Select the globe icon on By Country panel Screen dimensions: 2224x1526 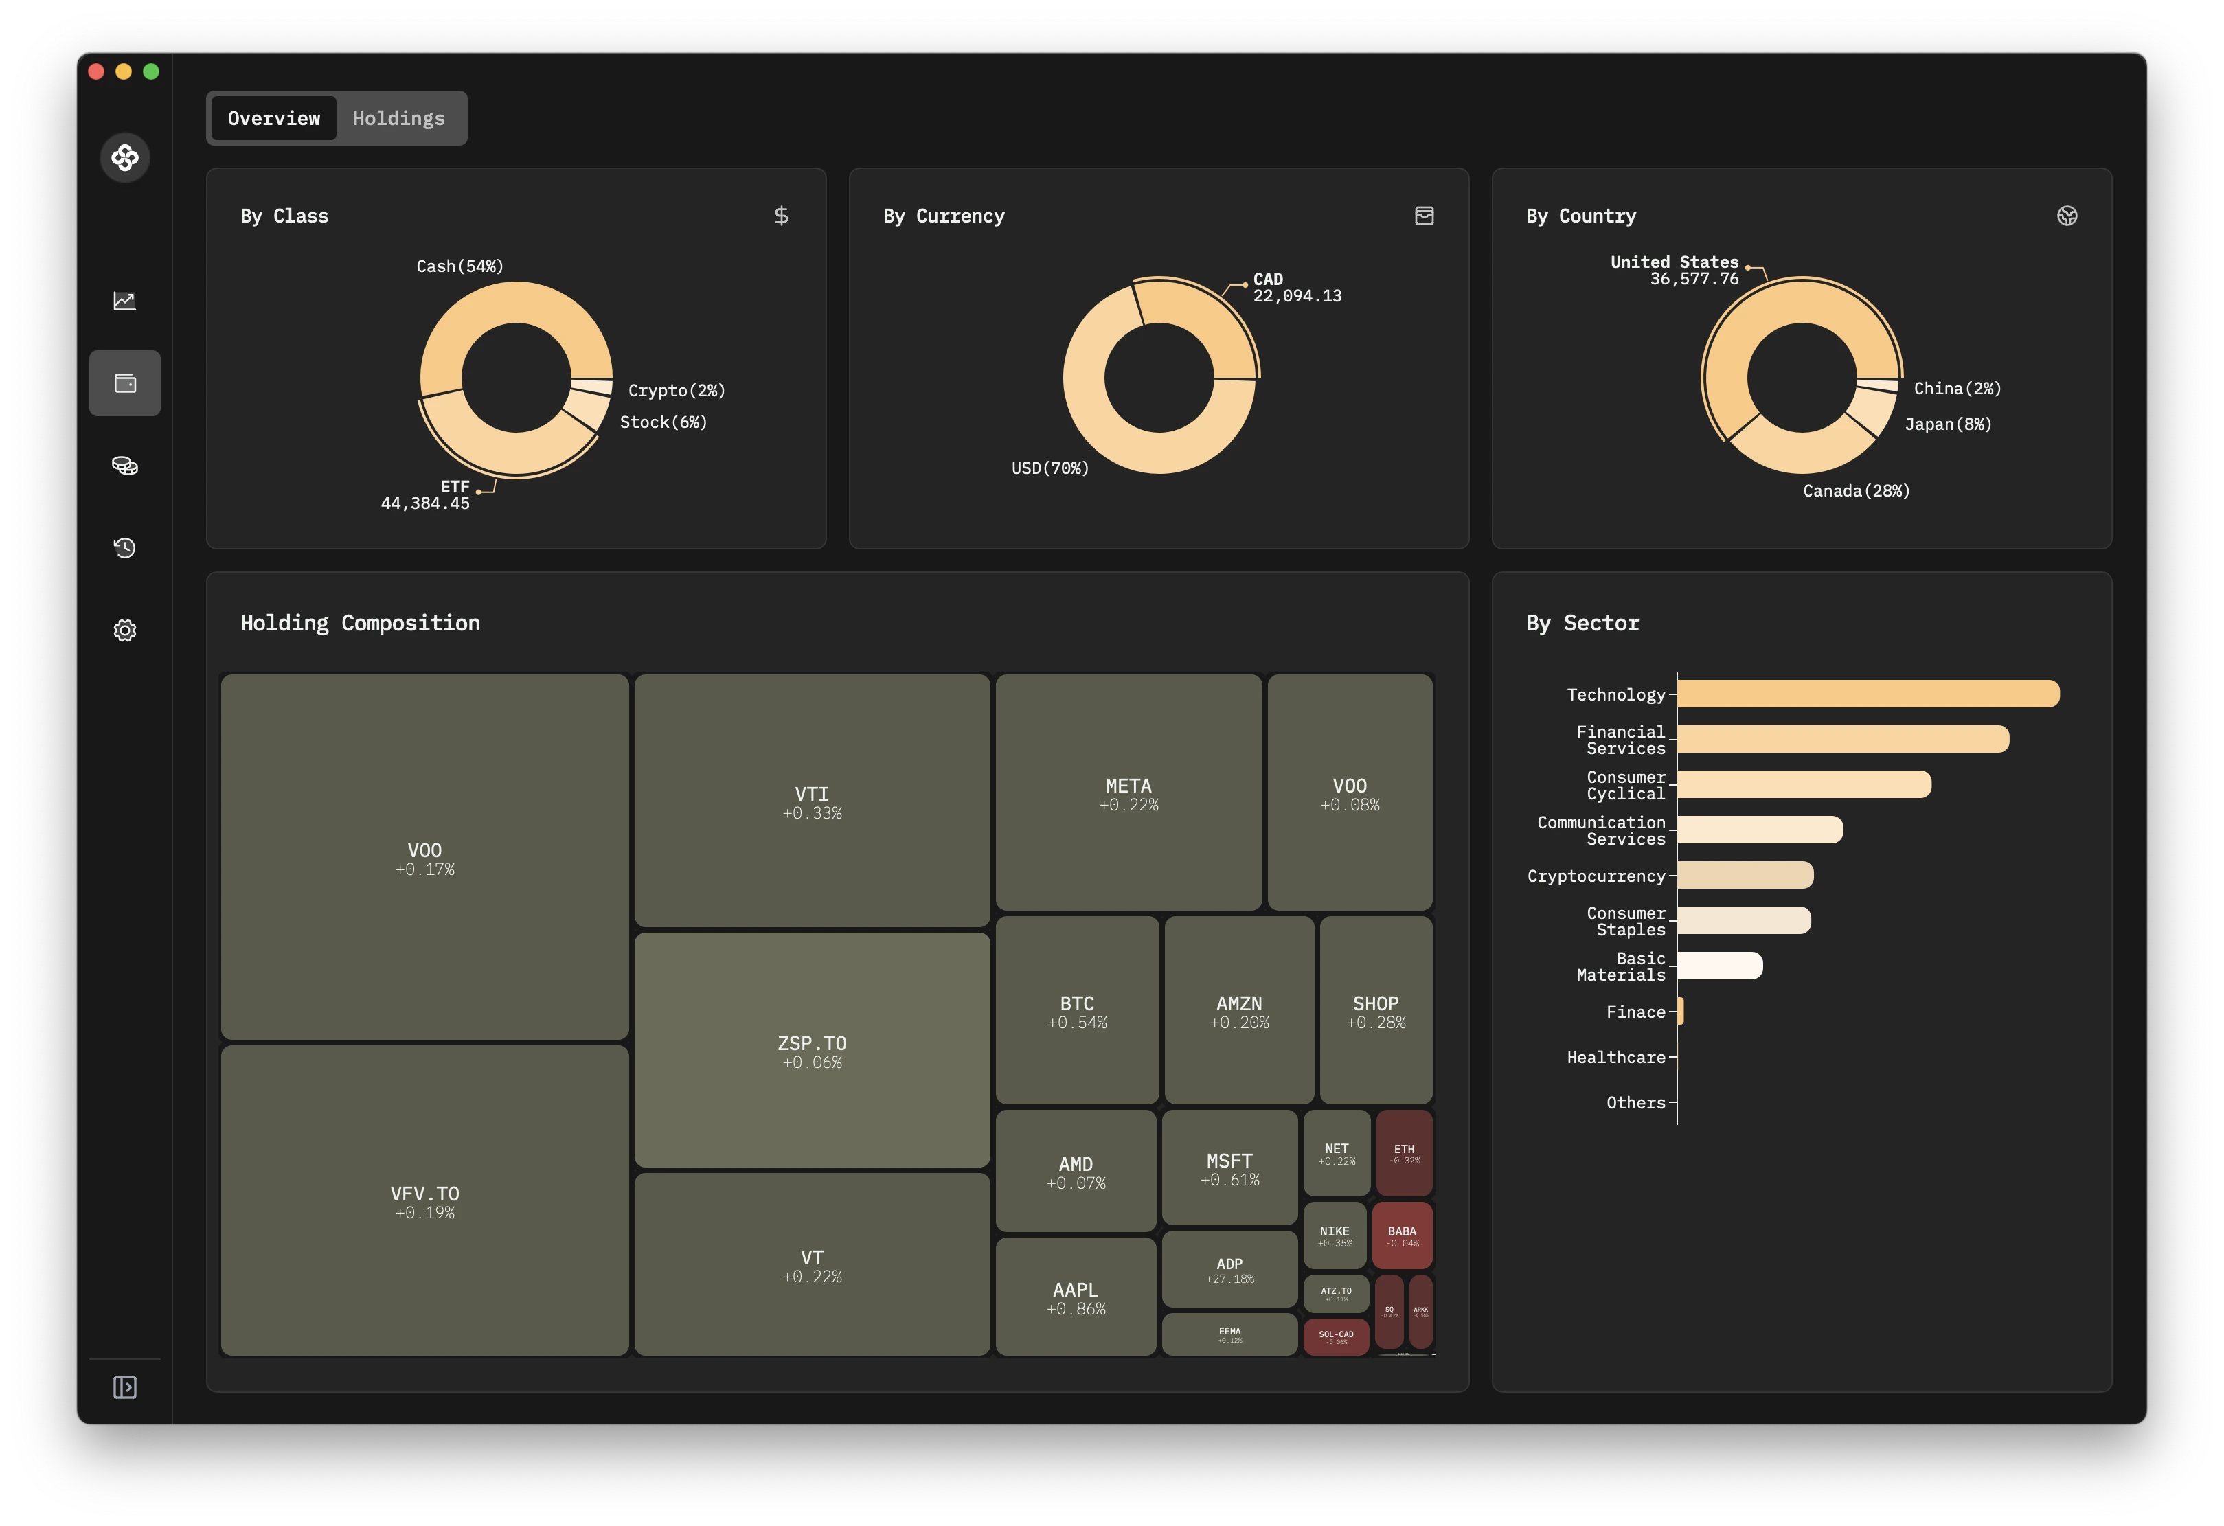click(2069, 215)
